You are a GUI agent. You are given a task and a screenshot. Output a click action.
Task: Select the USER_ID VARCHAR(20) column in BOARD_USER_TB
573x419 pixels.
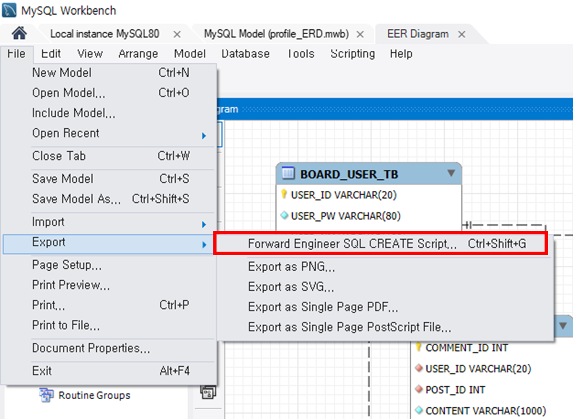[343, 195]
